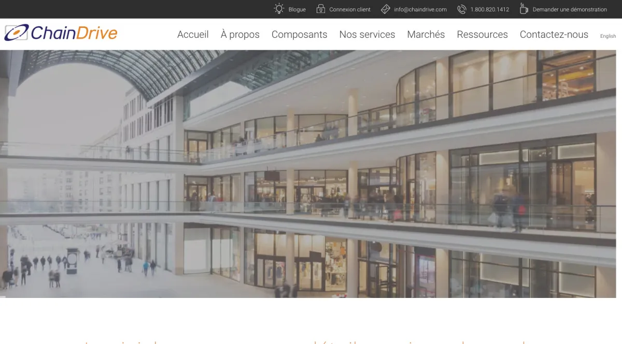Switch the site language to English

[x=608, y=36]
